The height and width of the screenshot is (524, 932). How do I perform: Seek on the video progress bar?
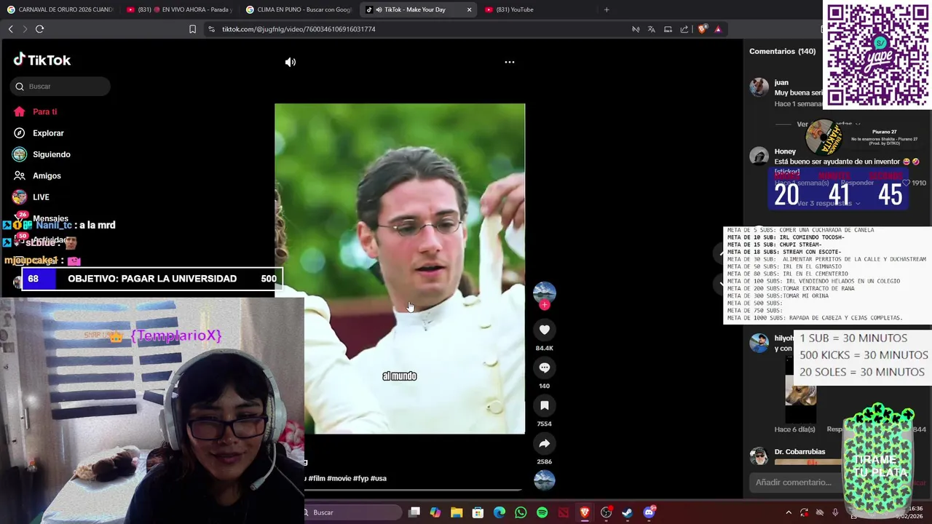413,490
